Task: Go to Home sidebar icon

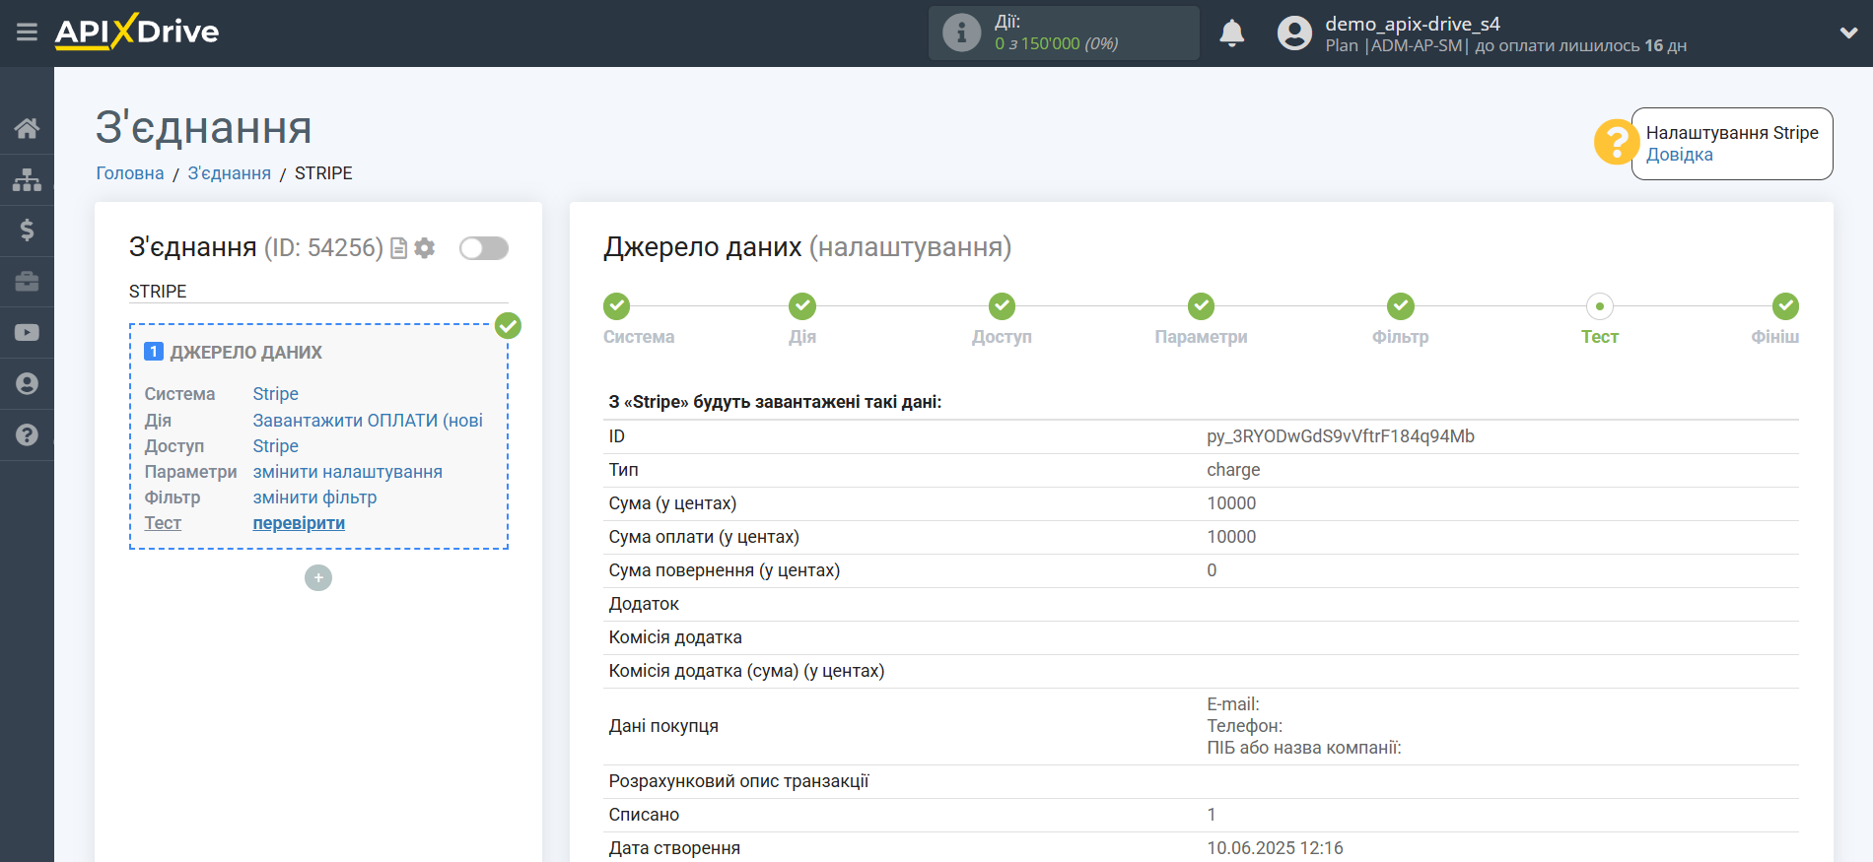Action: coord(27,128)
